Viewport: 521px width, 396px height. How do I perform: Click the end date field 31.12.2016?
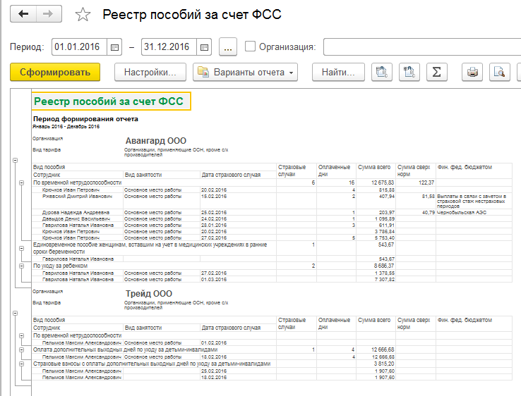click(x=169, y=47)
